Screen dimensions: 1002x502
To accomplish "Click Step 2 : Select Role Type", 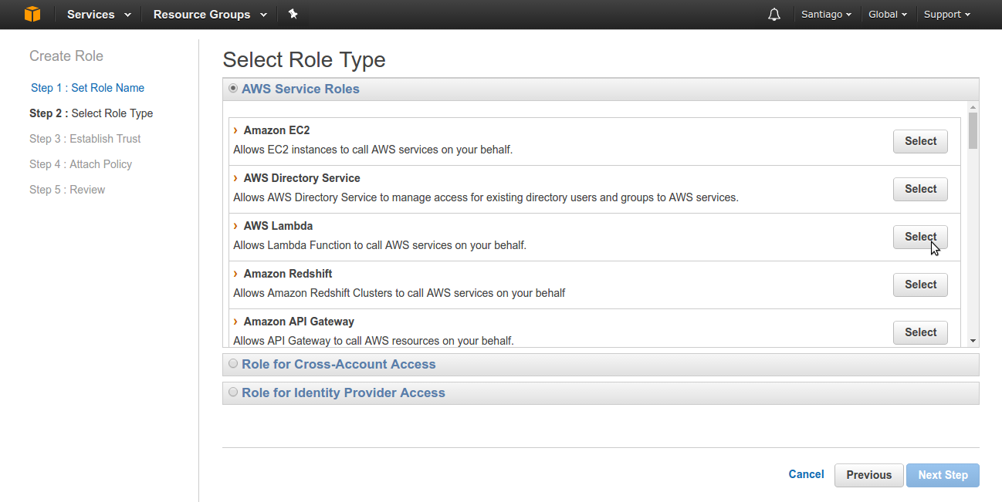I will [91, 113].
